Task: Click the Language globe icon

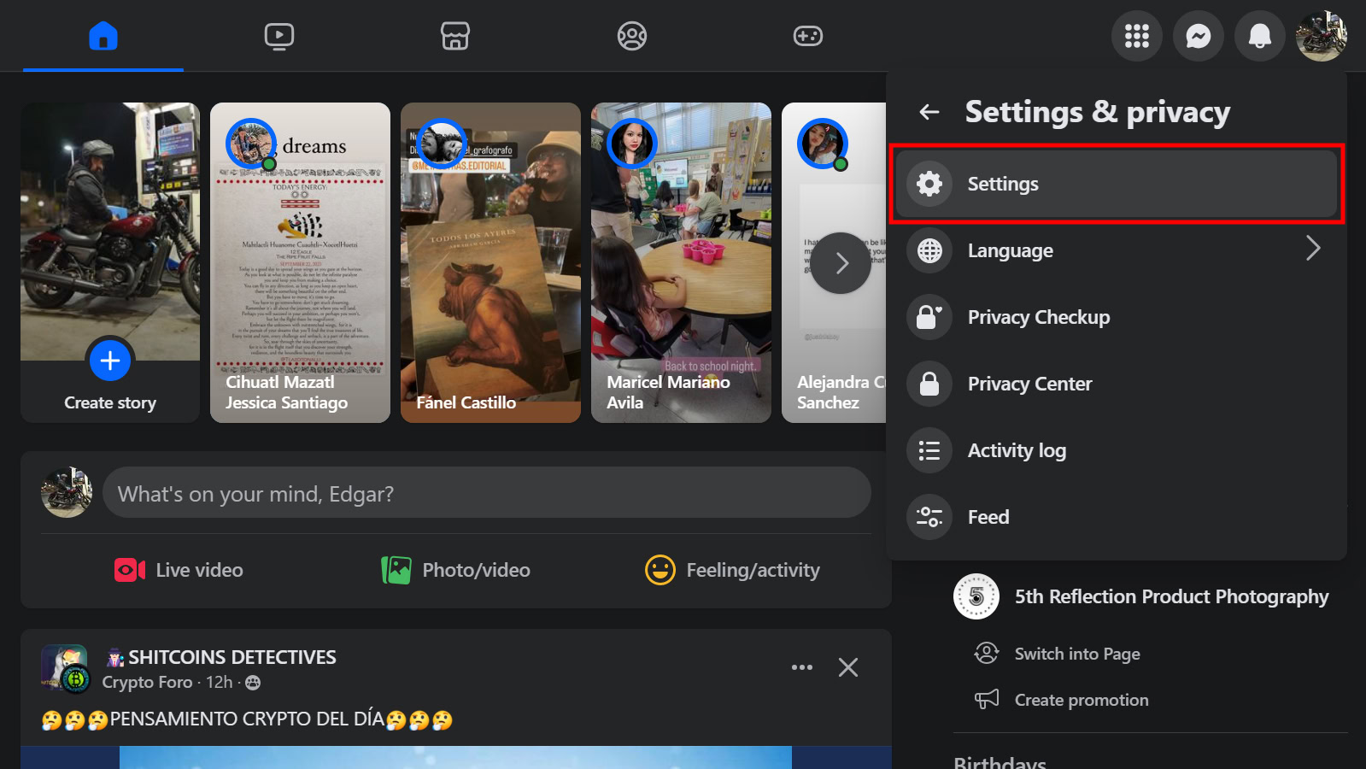Action: 929,250
